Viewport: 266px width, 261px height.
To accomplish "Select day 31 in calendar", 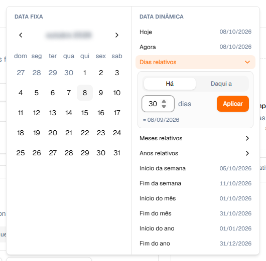I will pyautogui.click(x=117, y=153).
